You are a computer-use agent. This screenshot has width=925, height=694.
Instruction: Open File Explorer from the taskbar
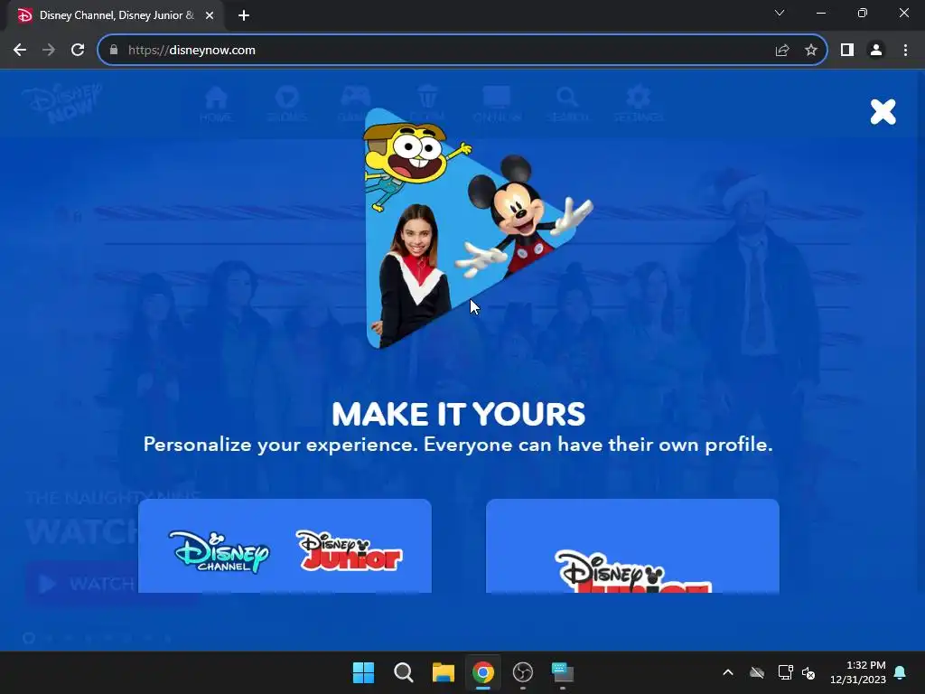443,672
